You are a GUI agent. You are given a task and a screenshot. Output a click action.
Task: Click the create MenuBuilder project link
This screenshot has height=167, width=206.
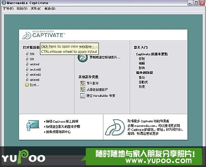coord(101,95)
